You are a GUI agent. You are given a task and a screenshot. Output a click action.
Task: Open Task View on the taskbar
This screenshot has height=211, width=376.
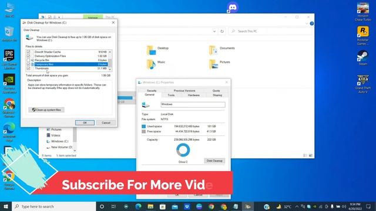113,206
